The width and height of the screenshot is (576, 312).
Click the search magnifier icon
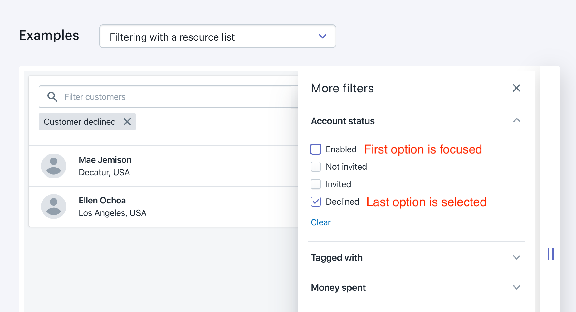[52, 97]
